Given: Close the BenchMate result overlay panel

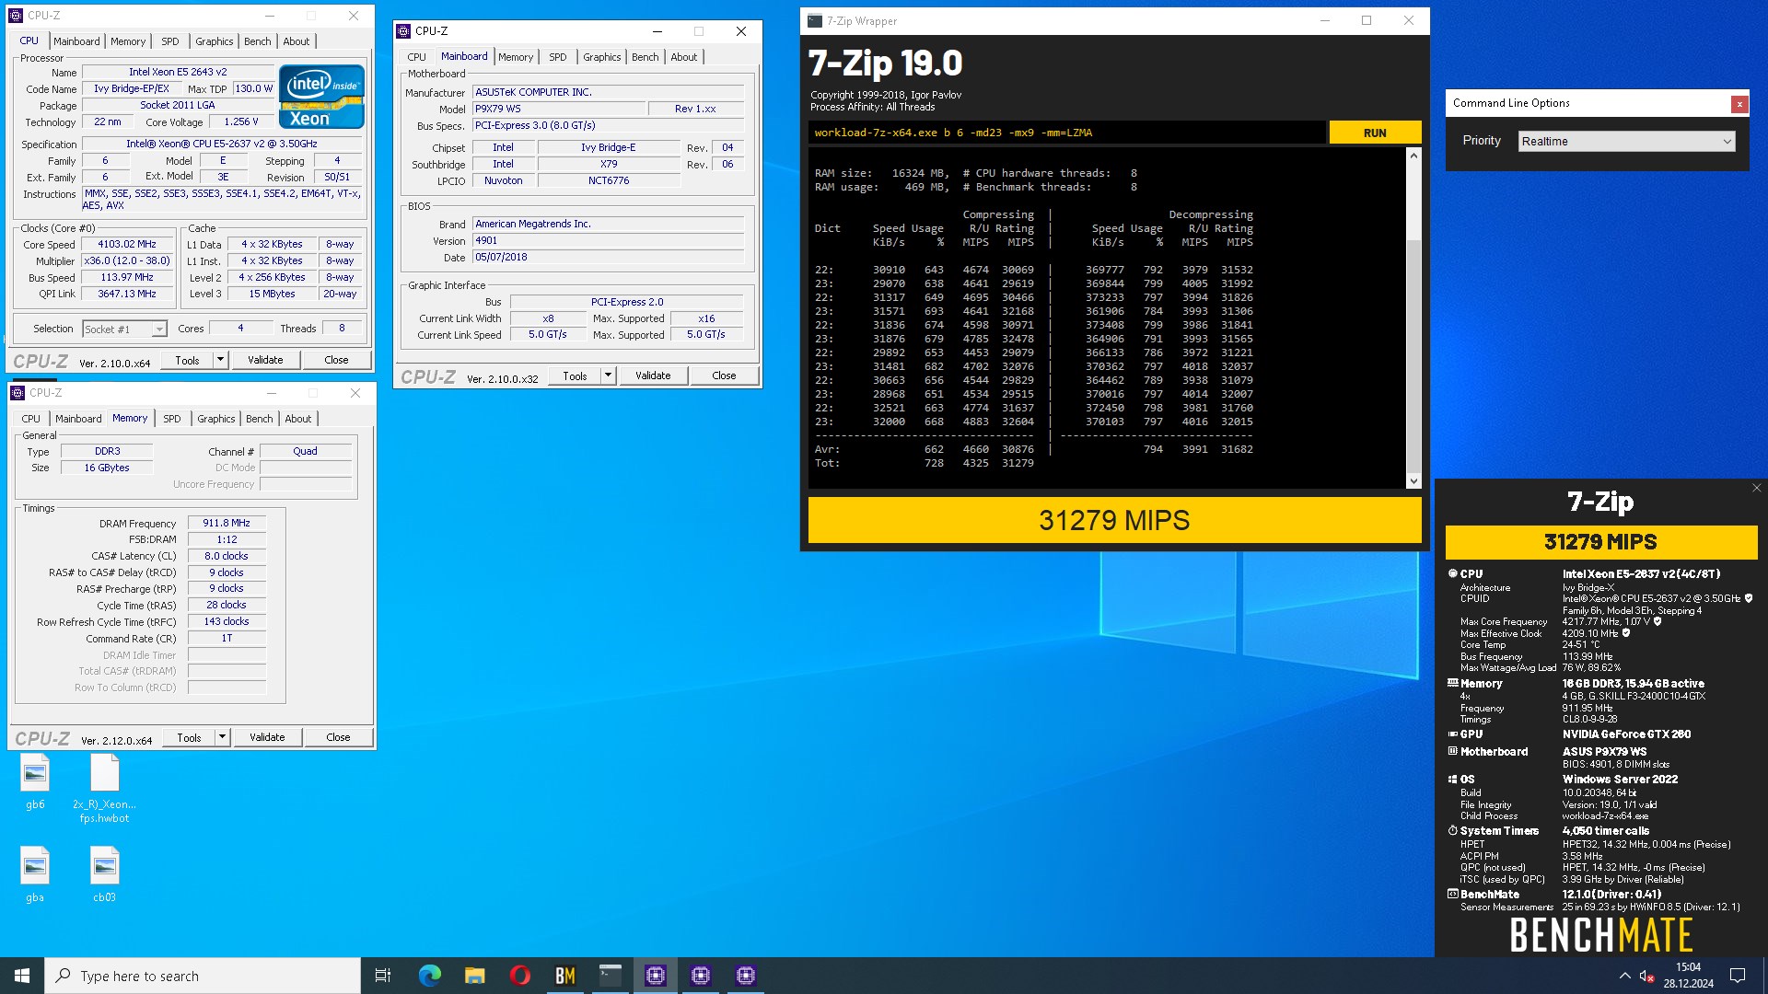Looking at the screenshot, I should (1756, 488).
